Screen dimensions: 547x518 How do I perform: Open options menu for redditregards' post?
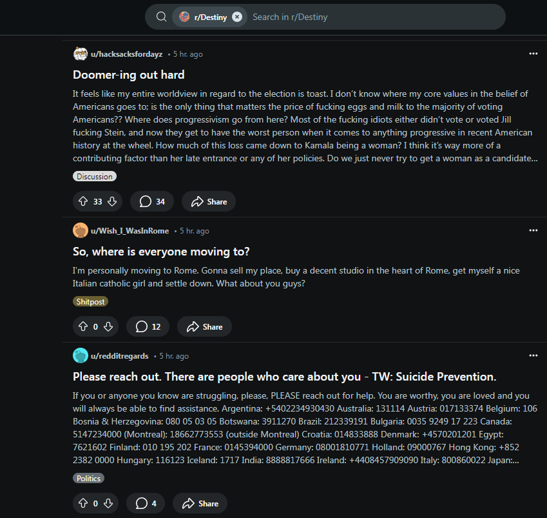(x=533, y=355)
